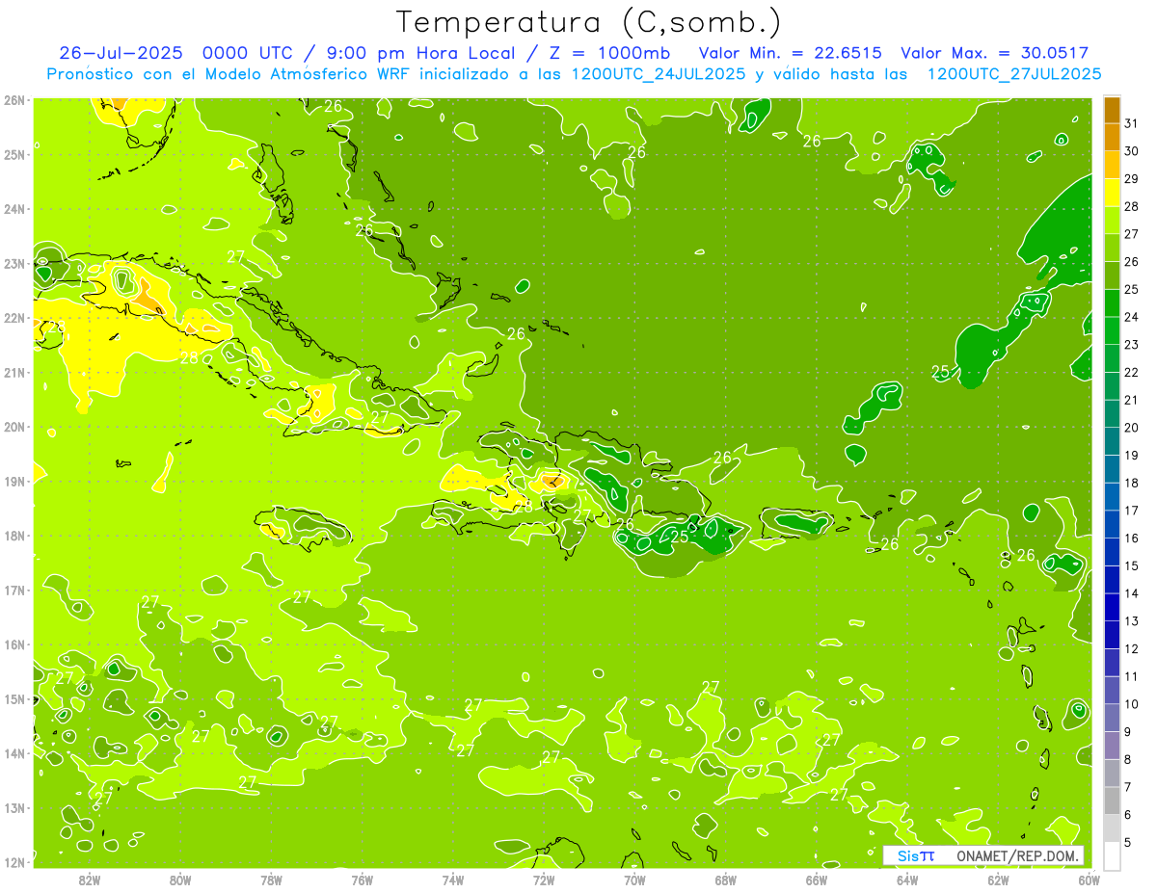Click the 64W longitude axis label
The height and width of the screenshot is (893, 1157).
907,880
